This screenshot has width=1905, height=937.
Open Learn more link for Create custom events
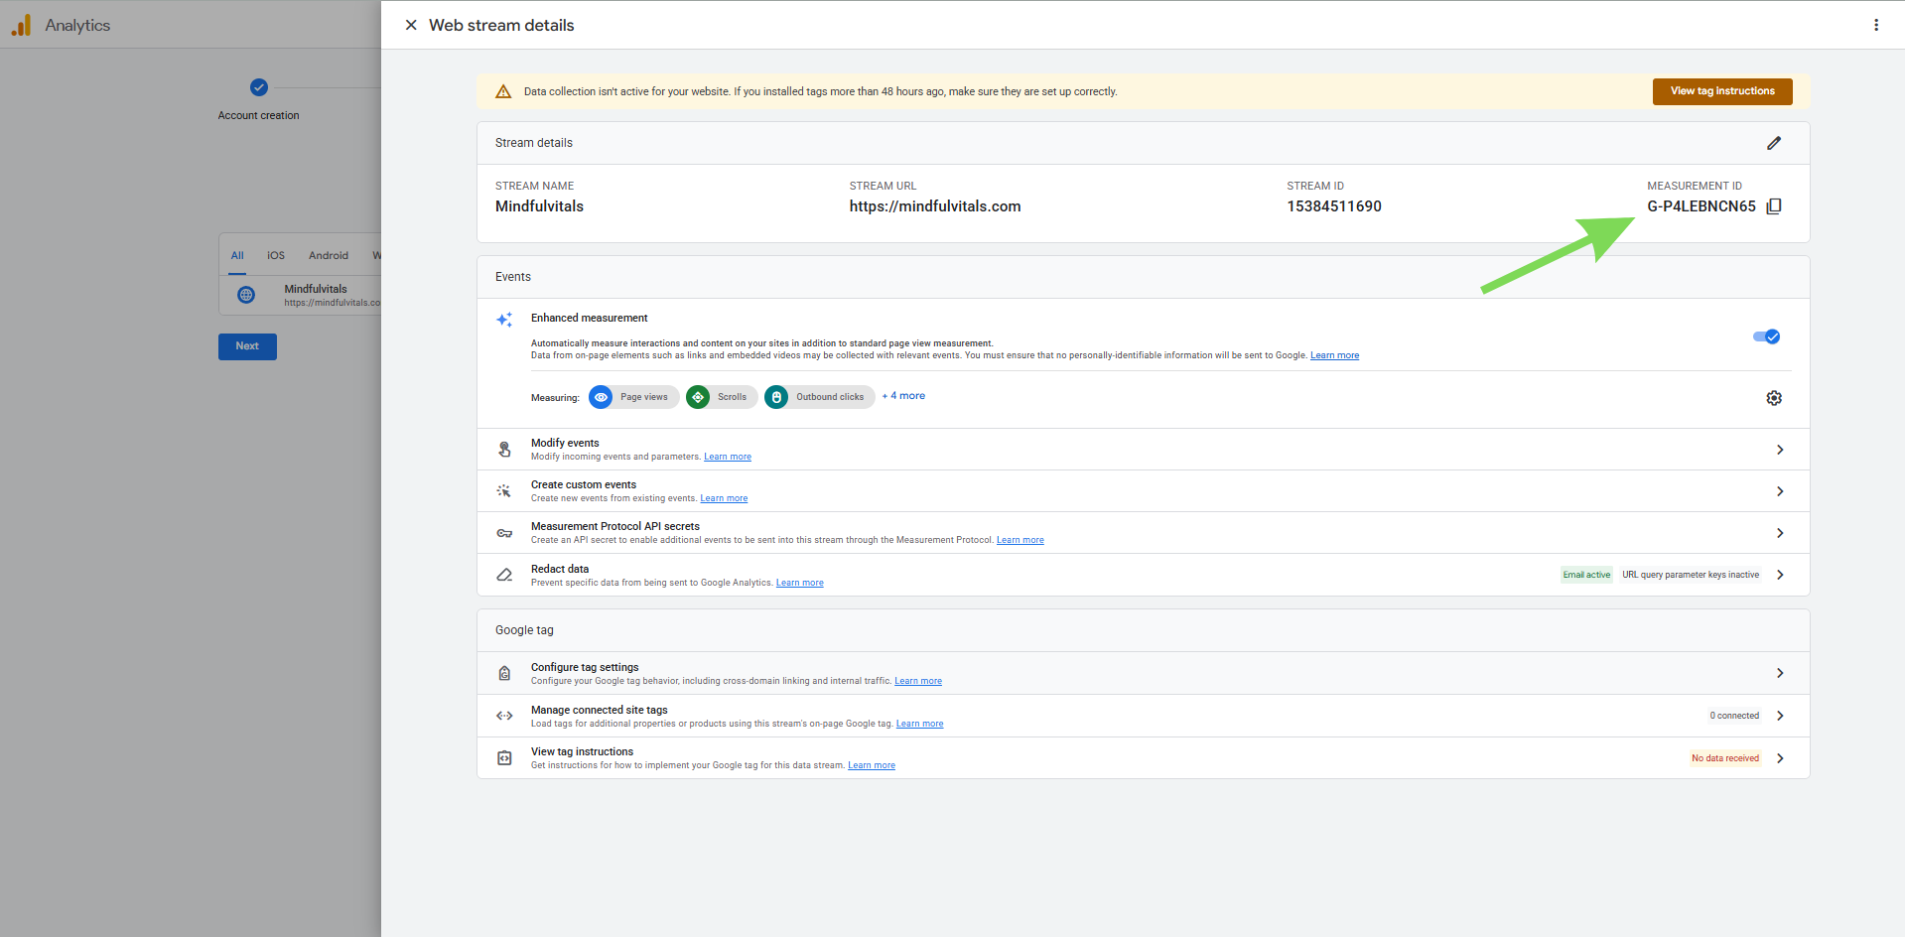[724, 498]
